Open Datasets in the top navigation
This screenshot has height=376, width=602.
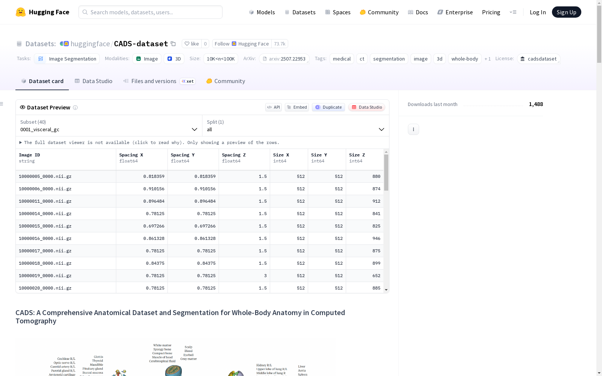(x=300, y=12)
